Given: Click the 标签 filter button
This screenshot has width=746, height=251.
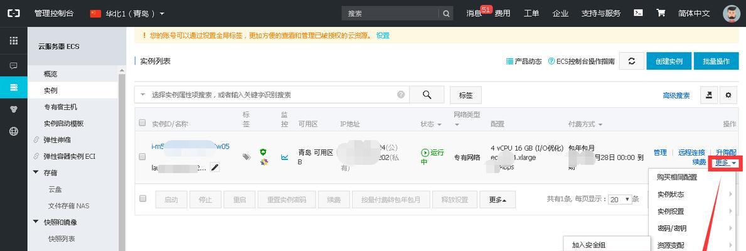Looking at the screenshot, I should (x=466, y=95).
